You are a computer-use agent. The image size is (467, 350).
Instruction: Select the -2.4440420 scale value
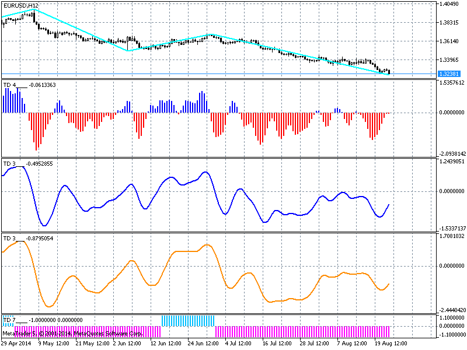tap(452, 310)
